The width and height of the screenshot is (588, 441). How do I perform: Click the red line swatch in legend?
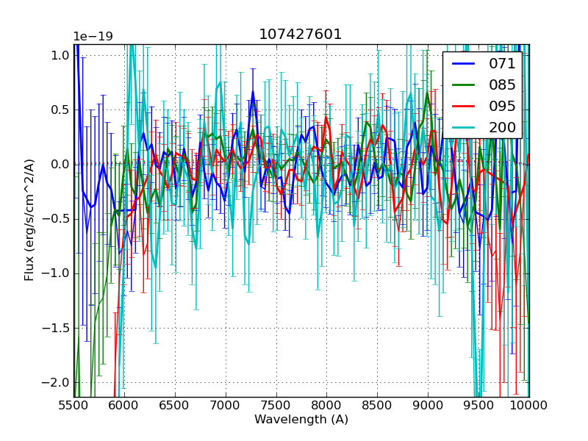click(x=462, y=107)
